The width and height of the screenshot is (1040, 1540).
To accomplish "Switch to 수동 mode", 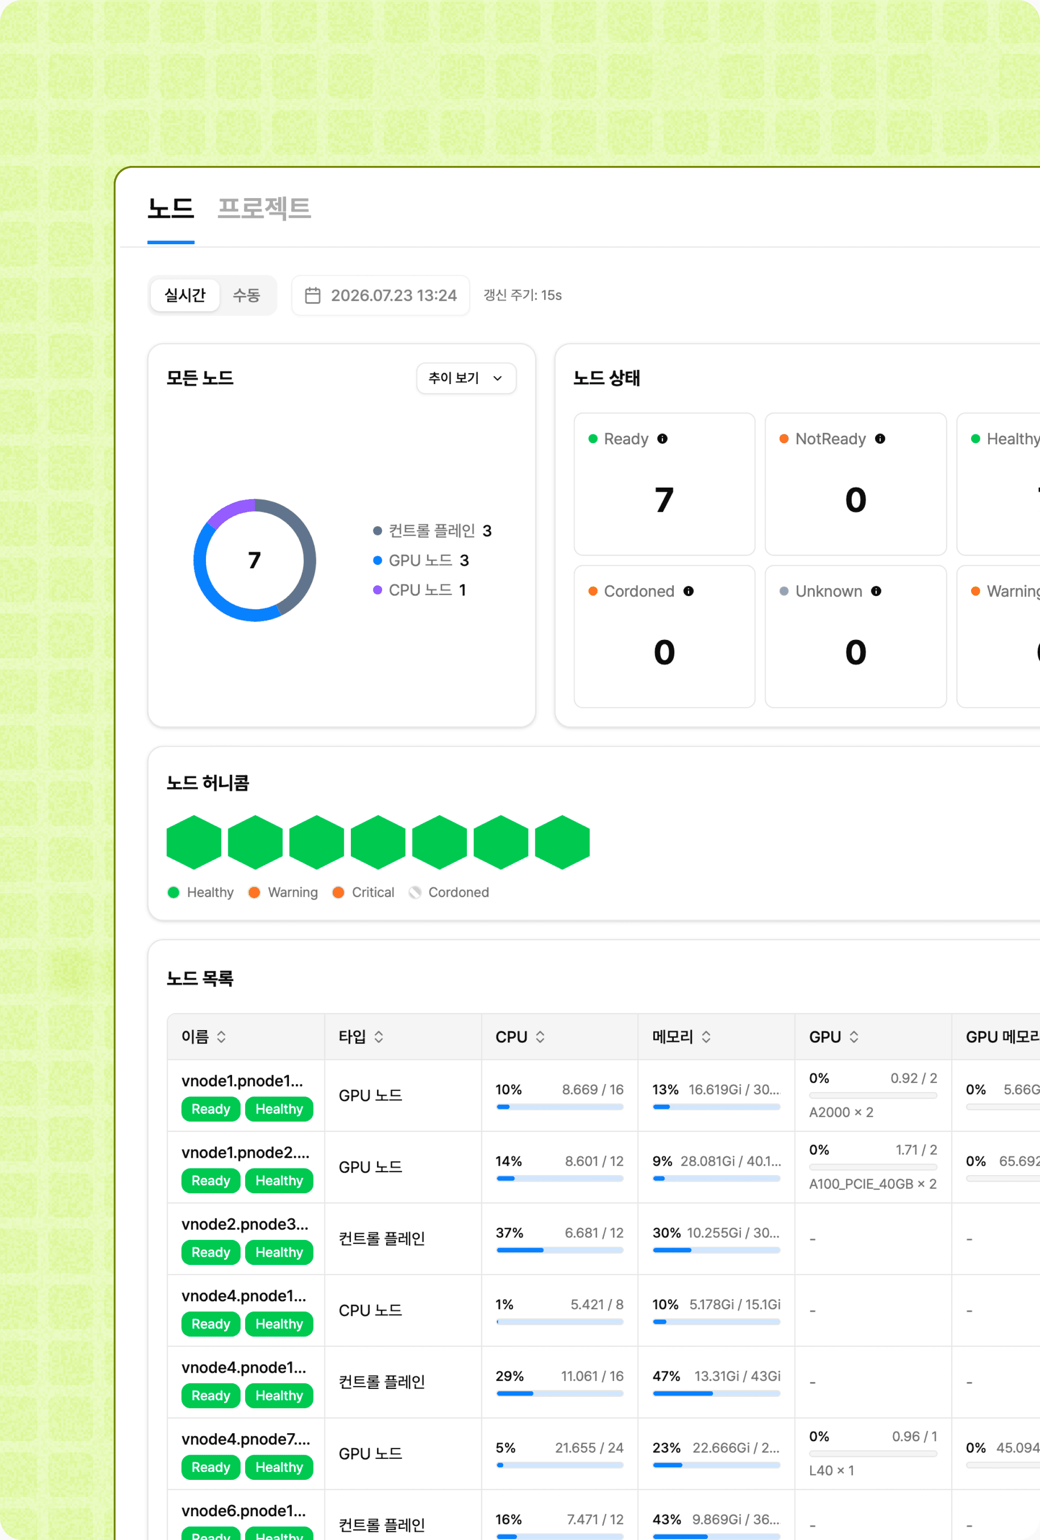I will tap(246, 295).
